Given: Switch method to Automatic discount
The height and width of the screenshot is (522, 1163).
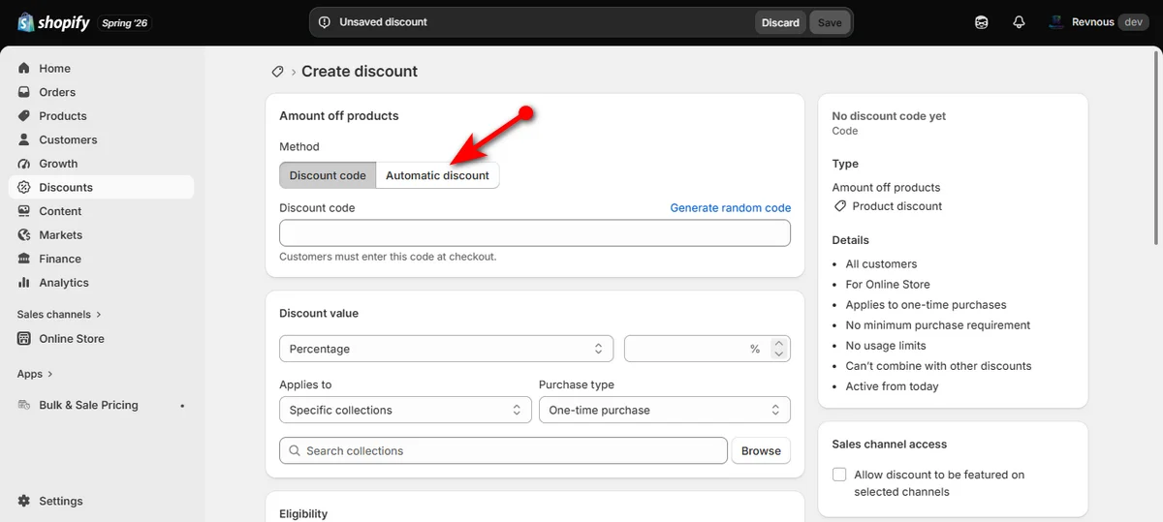Looking at the screenshot, I should pyautogui.click(x=438, y=175).
